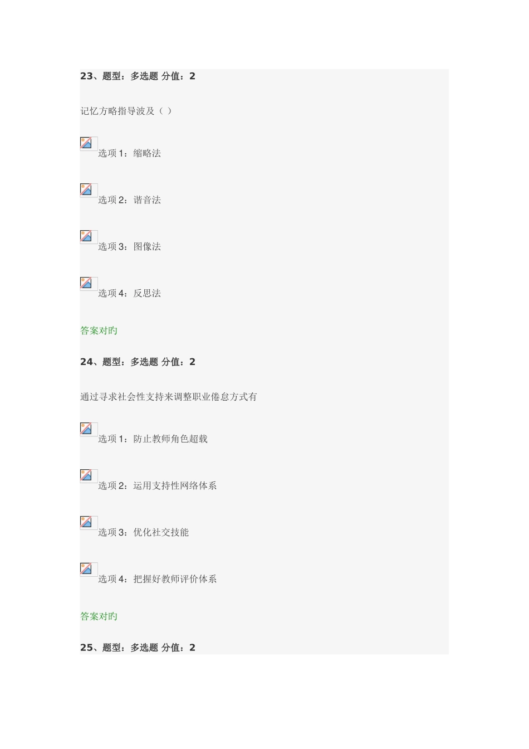Click the question 23 header line
This screenshot has width=529, height=749.
[138, 76]
